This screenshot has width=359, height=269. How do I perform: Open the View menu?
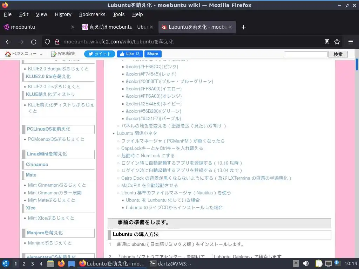[41, 14]
